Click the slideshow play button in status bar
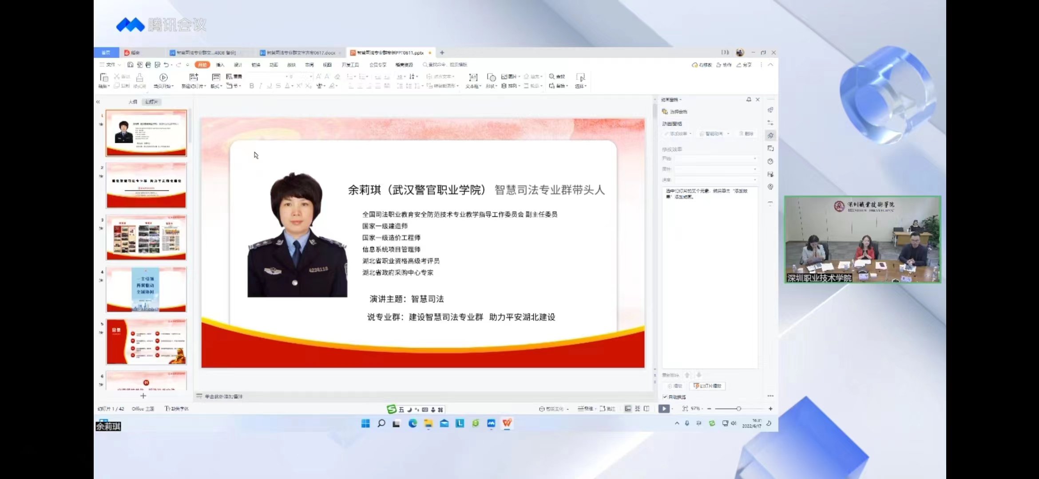This screenshot has width=1039, height=479. pyautogui.click(x=664, y=408)
